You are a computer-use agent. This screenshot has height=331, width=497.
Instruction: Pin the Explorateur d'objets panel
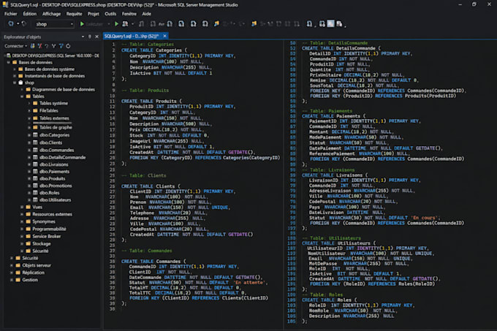coord(90,37)
